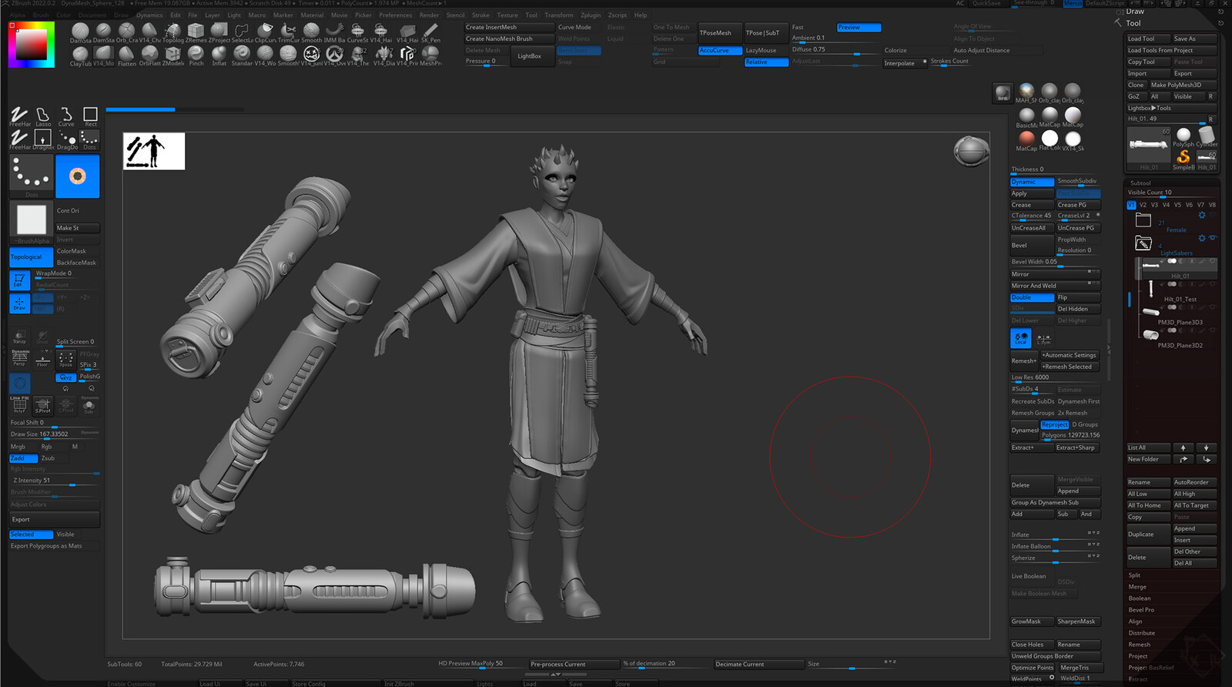Adjust the Draw Size slider
This screenshot has width=1232, height=687.
pos(55,434)
